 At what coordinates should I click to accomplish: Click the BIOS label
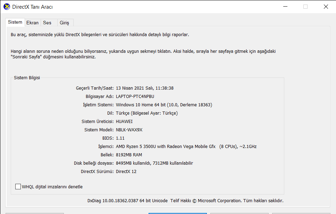click(x=108, y=138)
